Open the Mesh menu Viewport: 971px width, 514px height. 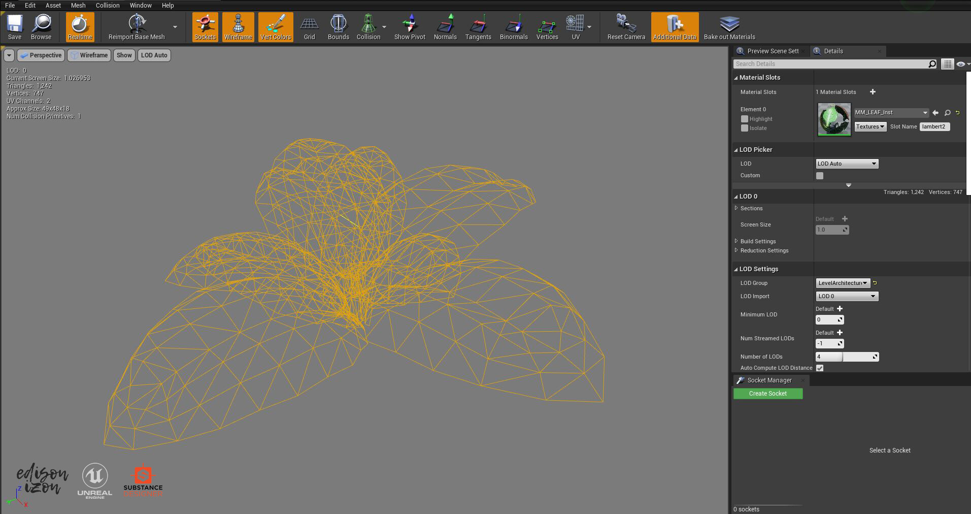(78, 5)
